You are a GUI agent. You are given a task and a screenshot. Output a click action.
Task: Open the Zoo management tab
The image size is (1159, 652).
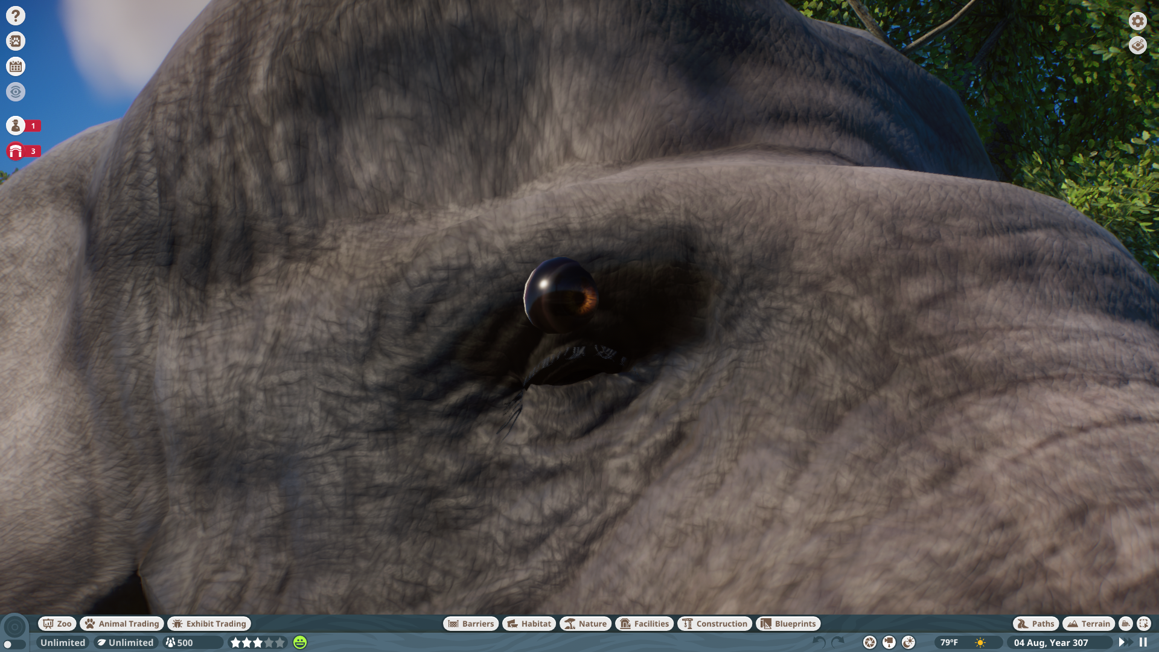[x=57, y=624]
